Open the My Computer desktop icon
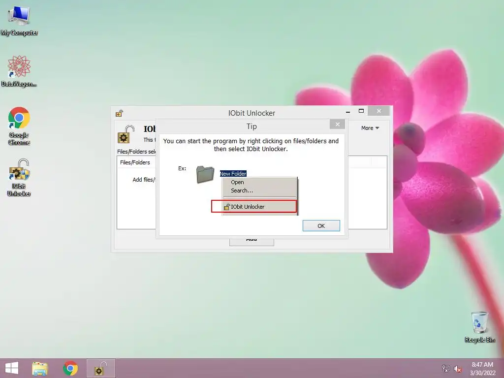 coord(19,20)
